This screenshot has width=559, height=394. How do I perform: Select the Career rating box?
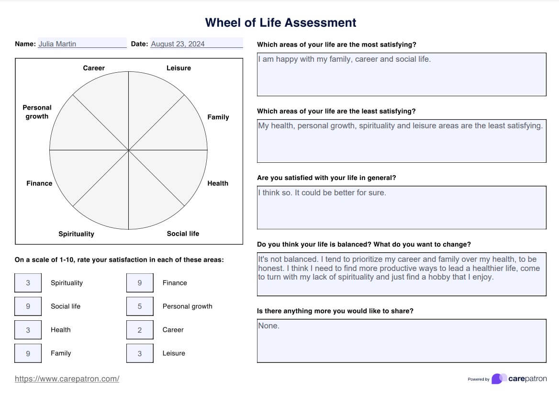tap(140, 330)
